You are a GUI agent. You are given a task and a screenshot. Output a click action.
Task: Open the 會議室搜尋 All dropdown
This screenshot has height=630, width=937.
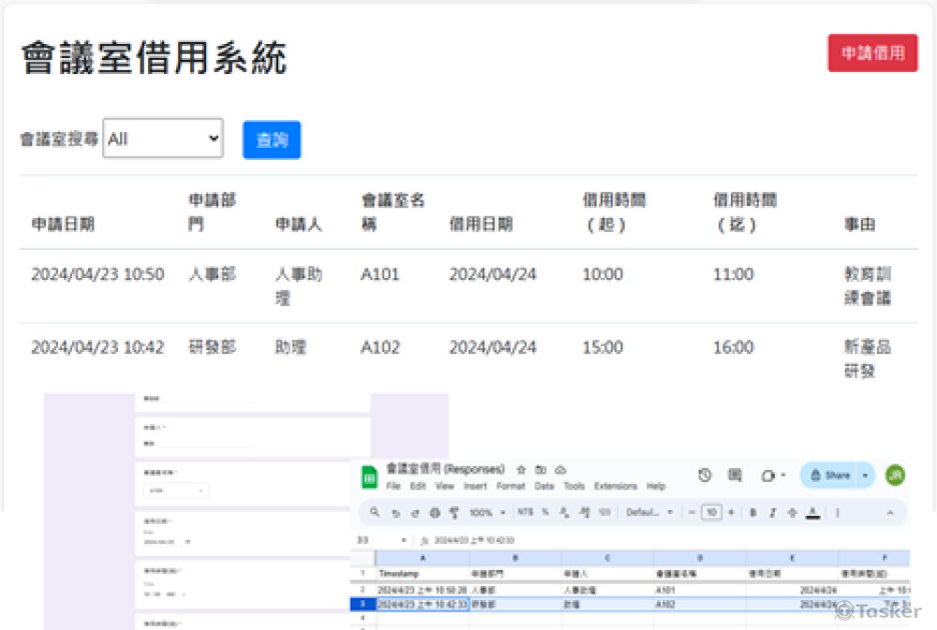click(162, 137)
